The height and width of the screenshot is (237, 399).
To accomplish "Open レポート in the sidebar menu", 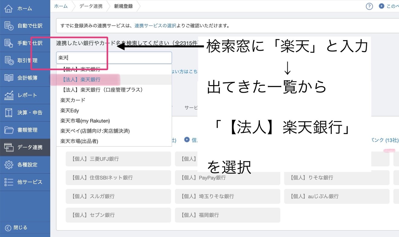I will [25, 95].
